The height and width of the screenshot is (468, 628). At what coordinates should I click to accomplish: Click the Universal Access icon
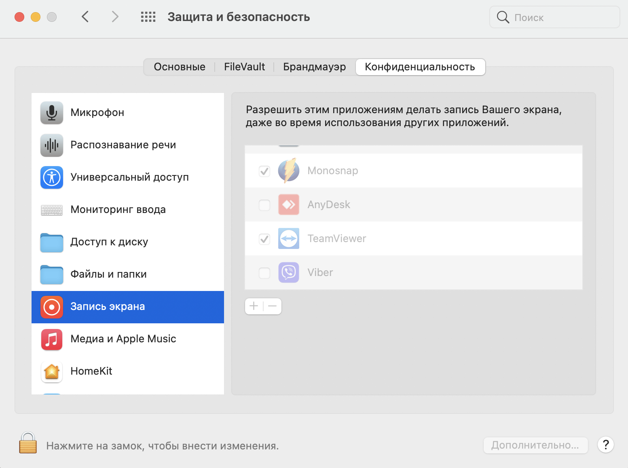(x=52, y=177)
